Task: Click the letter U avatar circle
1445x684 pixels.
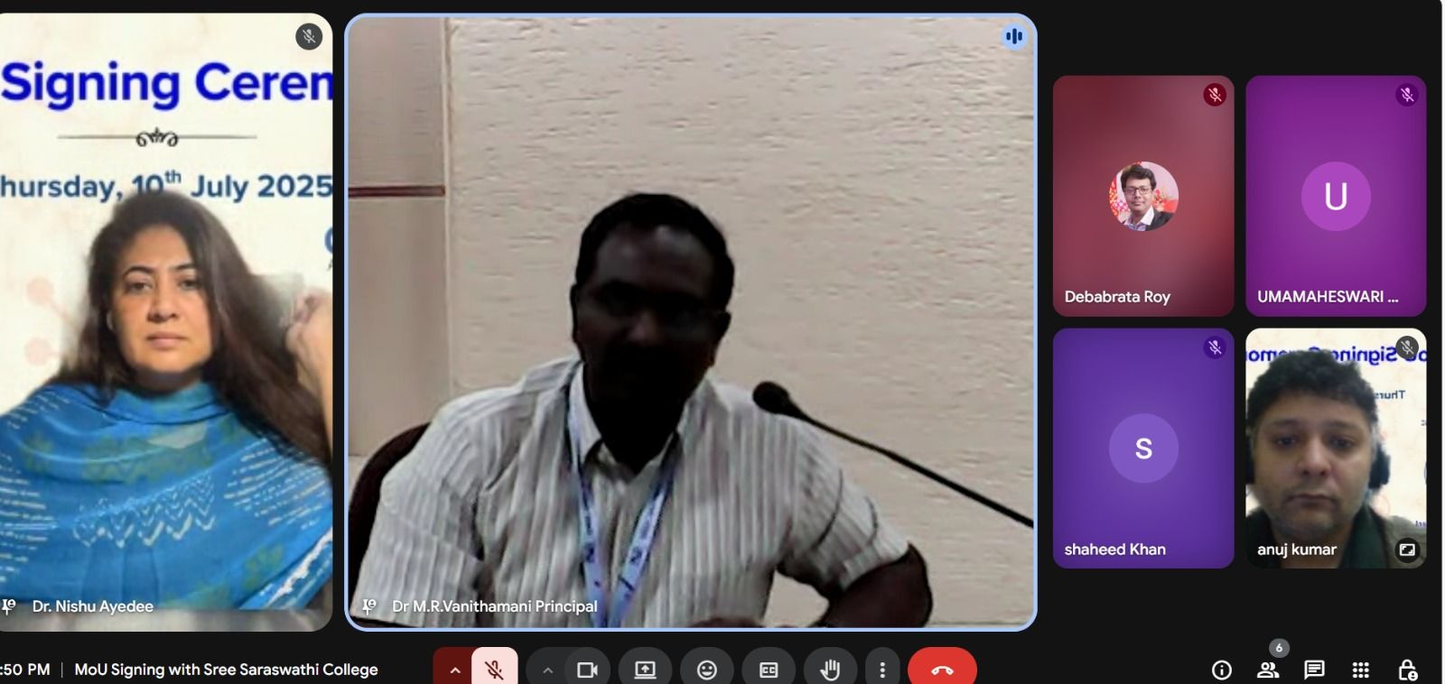Action: (x=1336, y=196)
